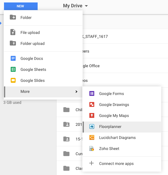
Task: Click the green Google Sheets icon
Action: pyautogui.click(x=13, y=69)
